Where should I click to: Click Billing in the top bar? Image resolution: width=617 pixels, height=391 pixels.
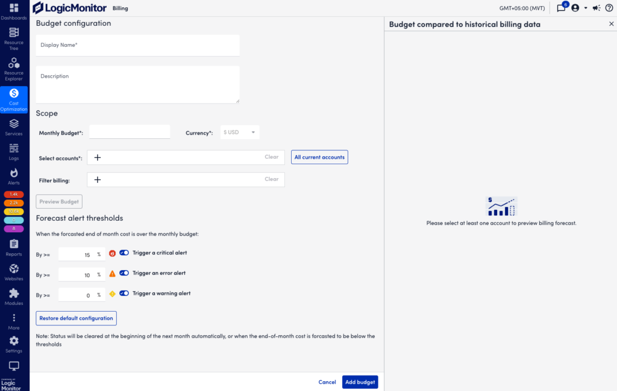click(x=120, y=8)
